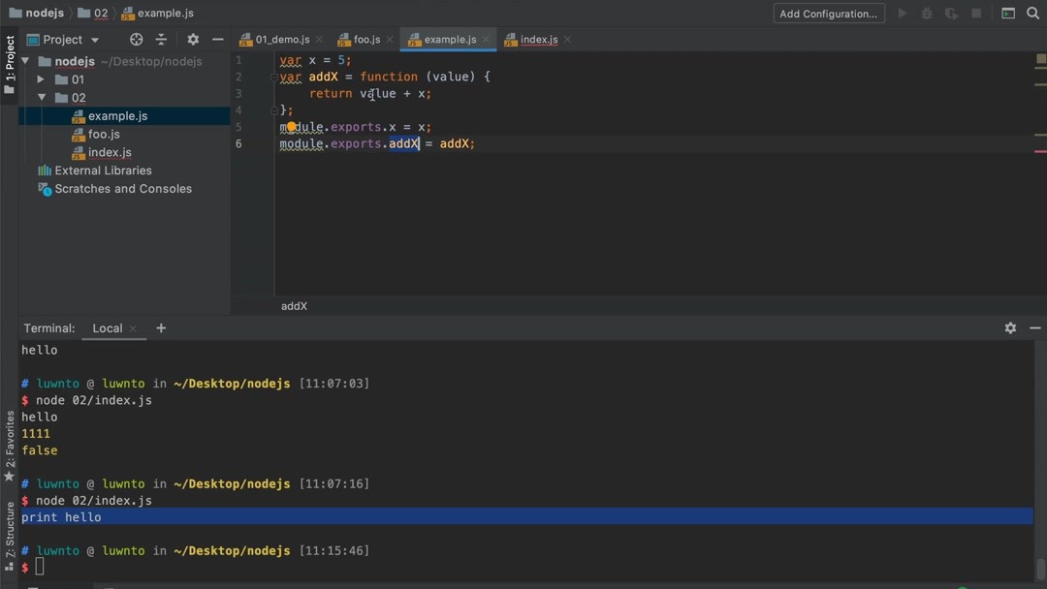Select index.js in the project tree

coord(110,152)
